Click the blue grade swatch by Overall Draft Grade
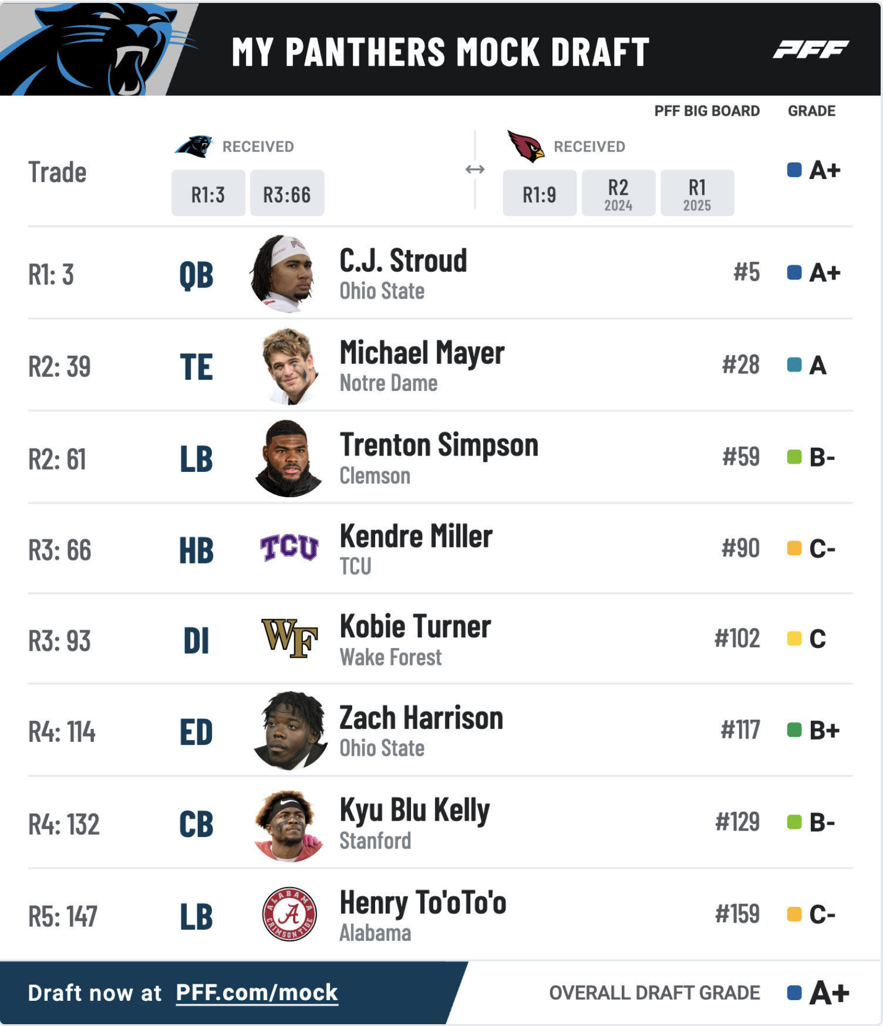 (x=794, y=993)
